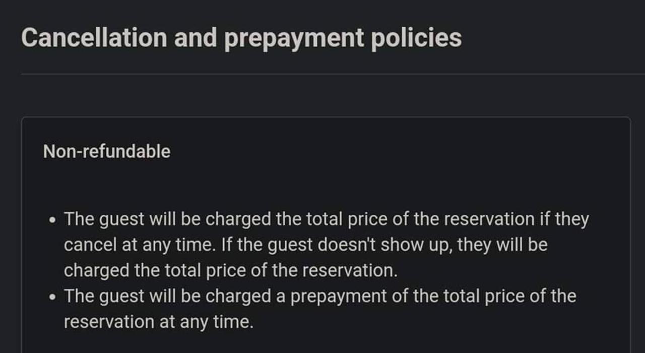The image size is (645, 353).
Task: Click the word "prepayment" in the heading
Action: click(x=294, y=38)
